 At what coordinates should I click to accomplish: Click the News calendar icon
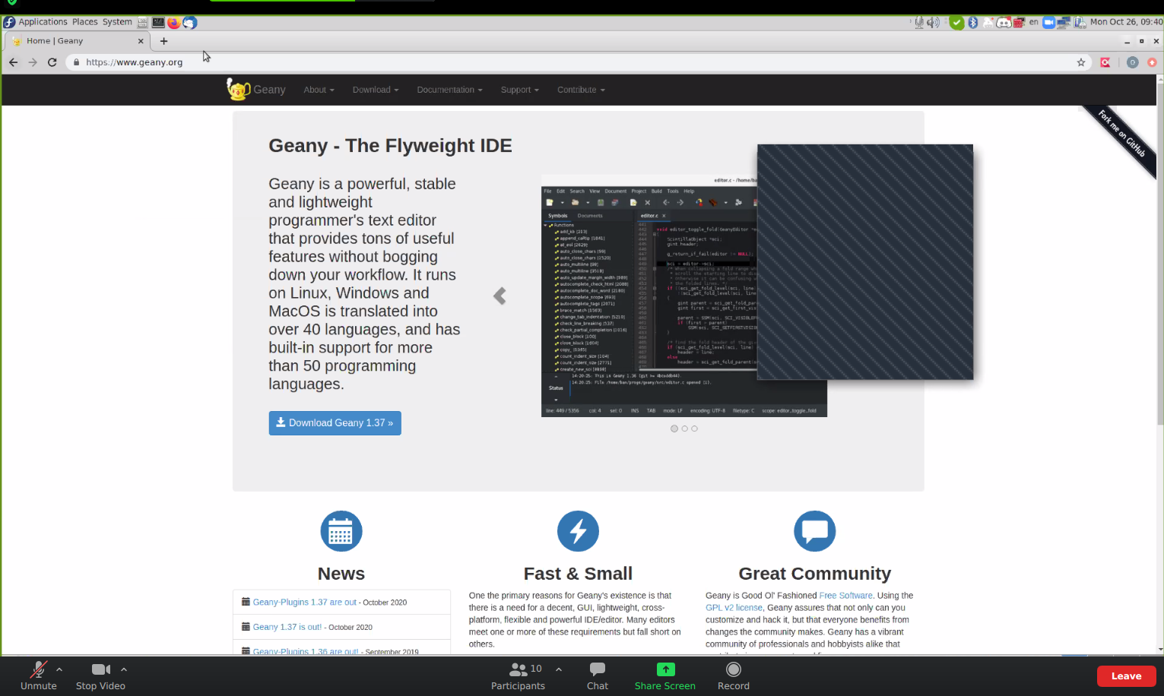pos(341,531)
